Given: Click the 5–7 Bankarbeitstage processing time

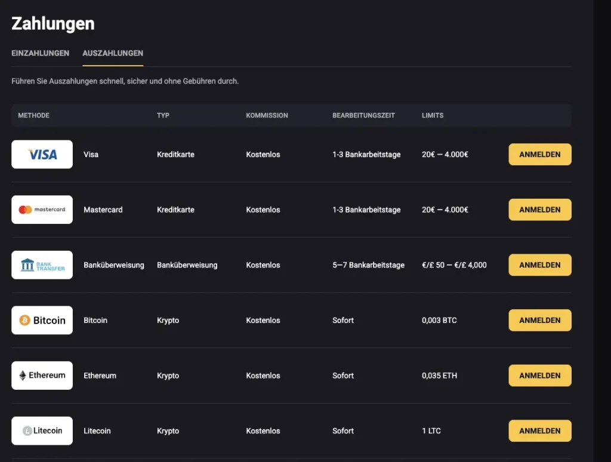Looking at the screenshot, I should click(x=369, y=265).
